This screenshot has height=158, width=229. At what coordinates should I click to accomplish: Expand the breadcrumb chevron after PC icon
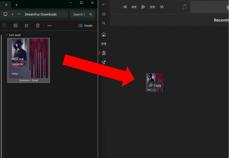click(12, 14)
